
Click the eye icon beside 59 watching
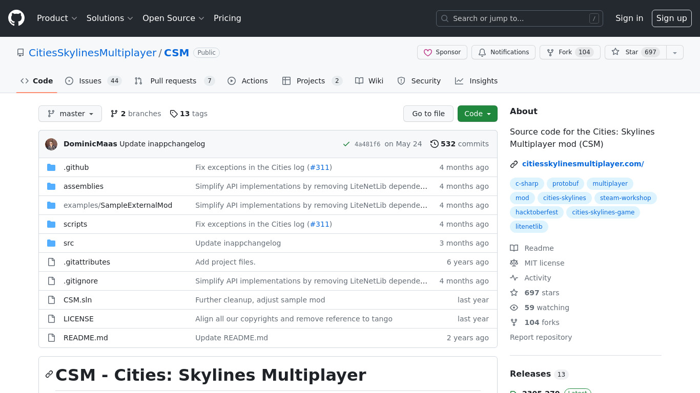pos(514,308)
